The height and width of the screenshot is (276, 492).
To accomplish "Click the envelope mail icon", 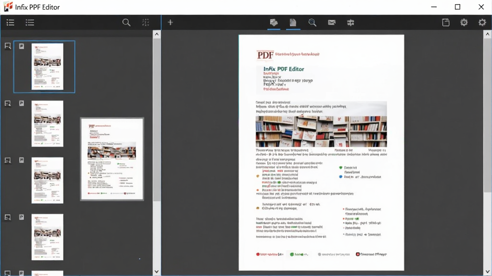I will click(x=332, y=23).
